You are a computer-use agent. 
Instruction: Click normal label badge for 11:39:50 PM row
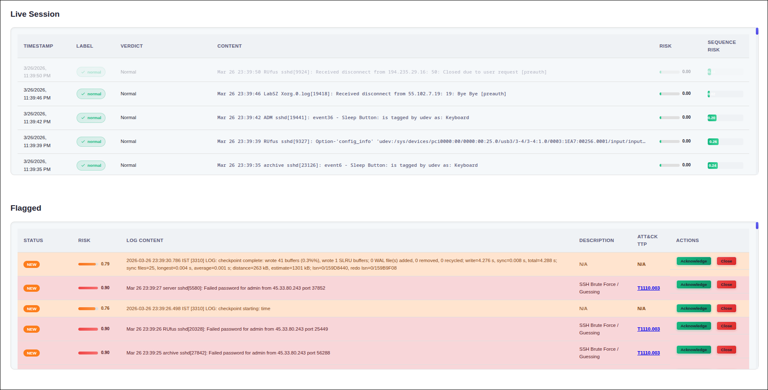coord(91,72)
